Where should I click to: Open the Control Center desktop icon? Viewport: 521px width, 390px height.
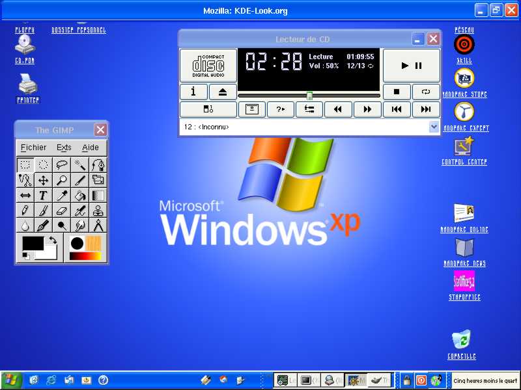click(x=464, y=151)
